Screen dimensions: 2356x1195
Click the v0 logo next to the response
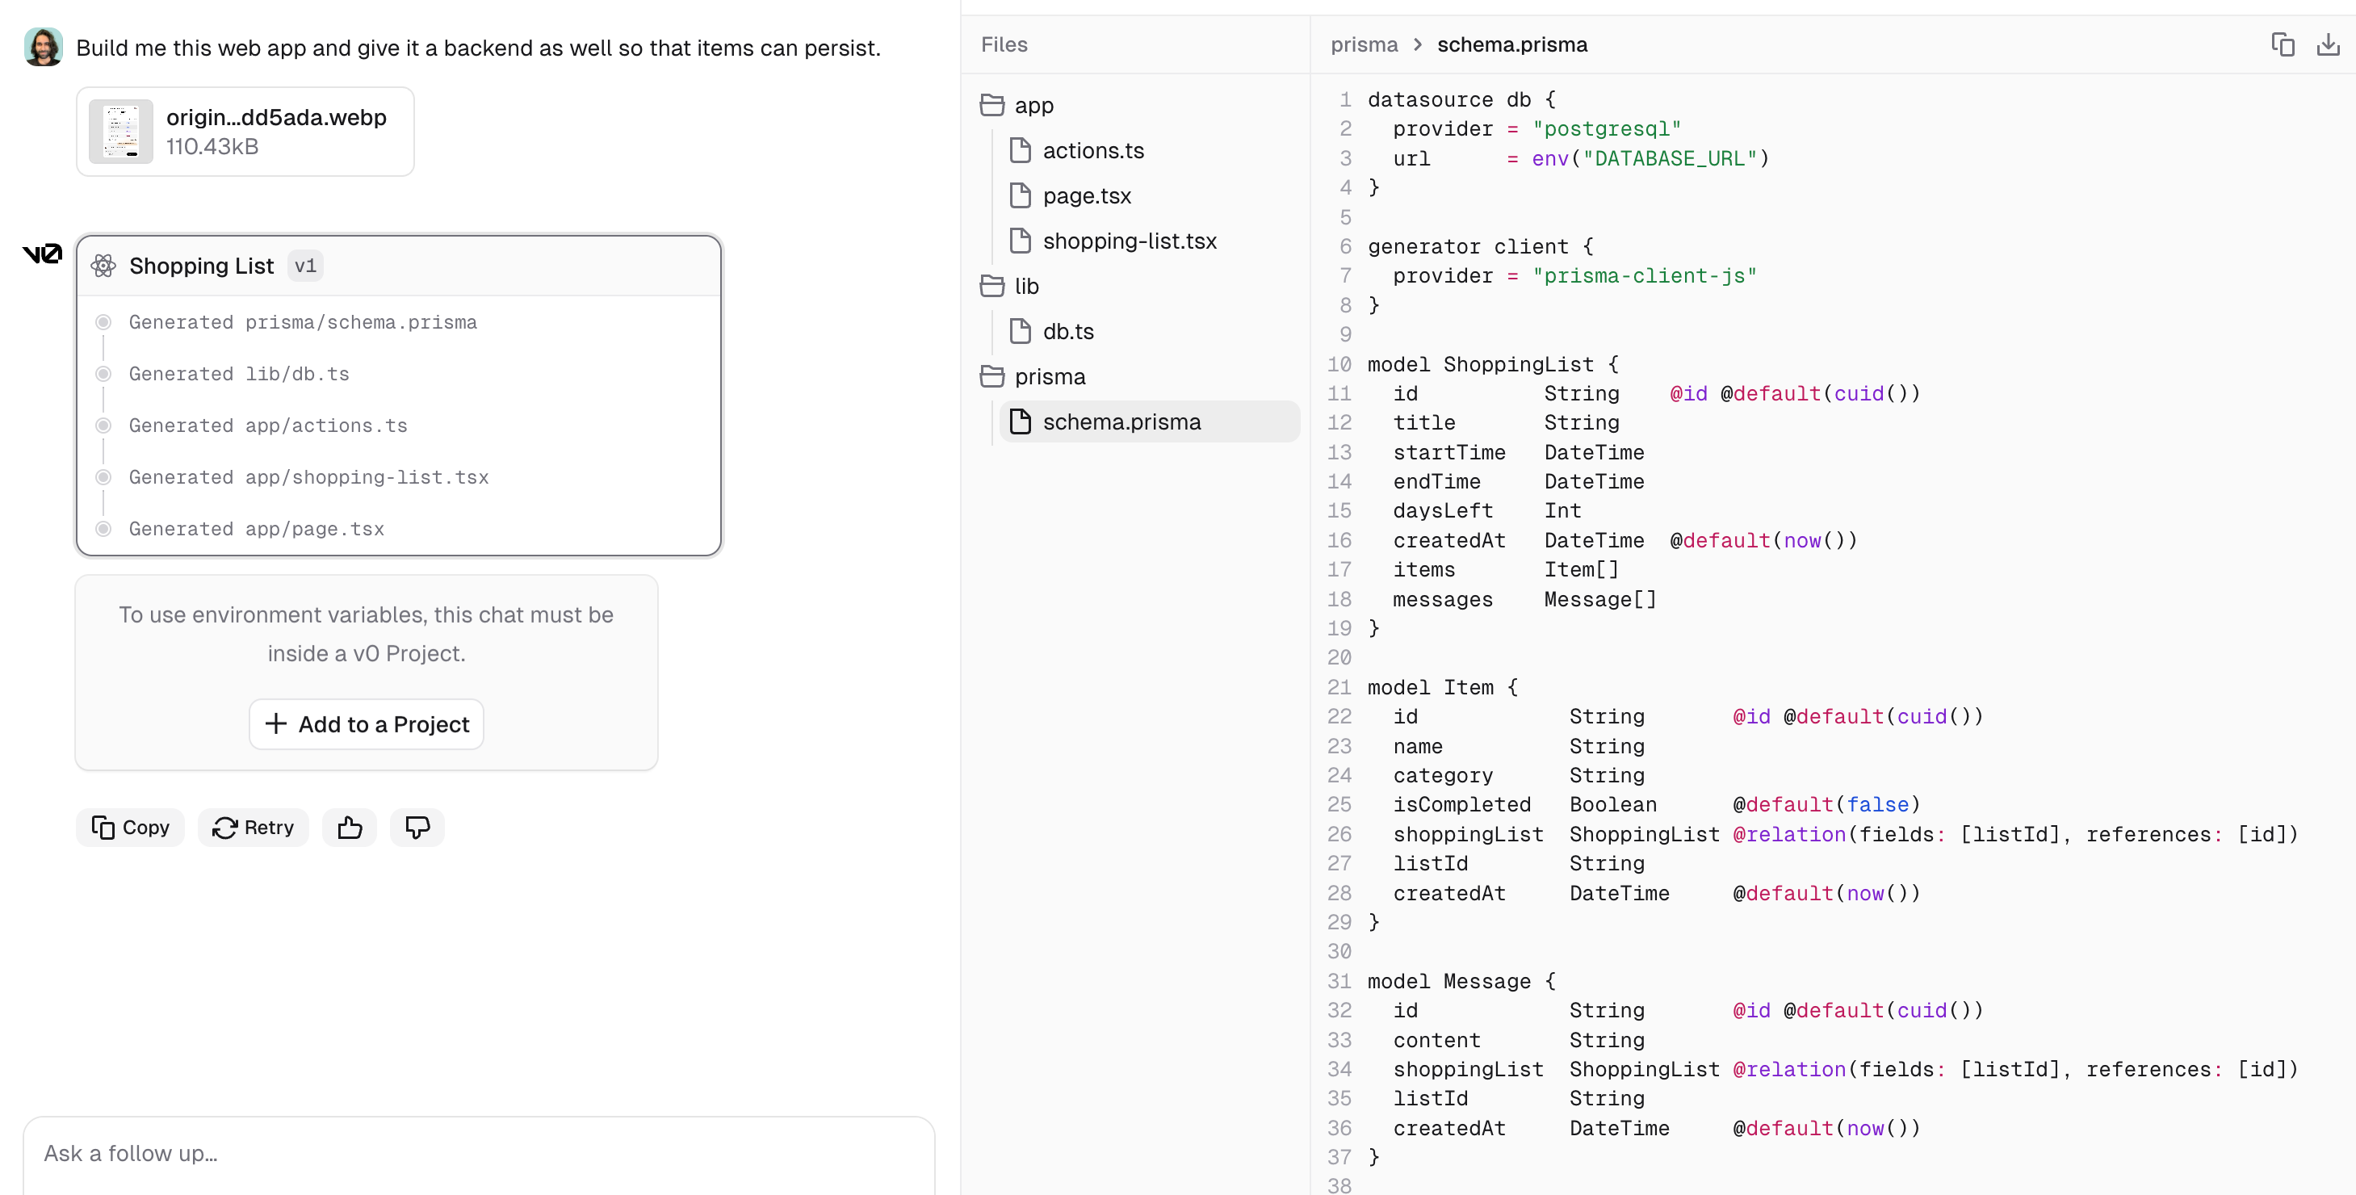coord(42,254)
